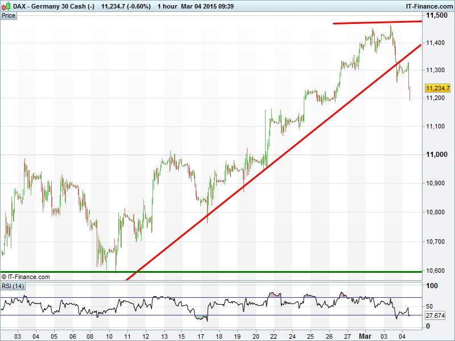Click the RSI (14) indicator label

click(x=13, y=285)
